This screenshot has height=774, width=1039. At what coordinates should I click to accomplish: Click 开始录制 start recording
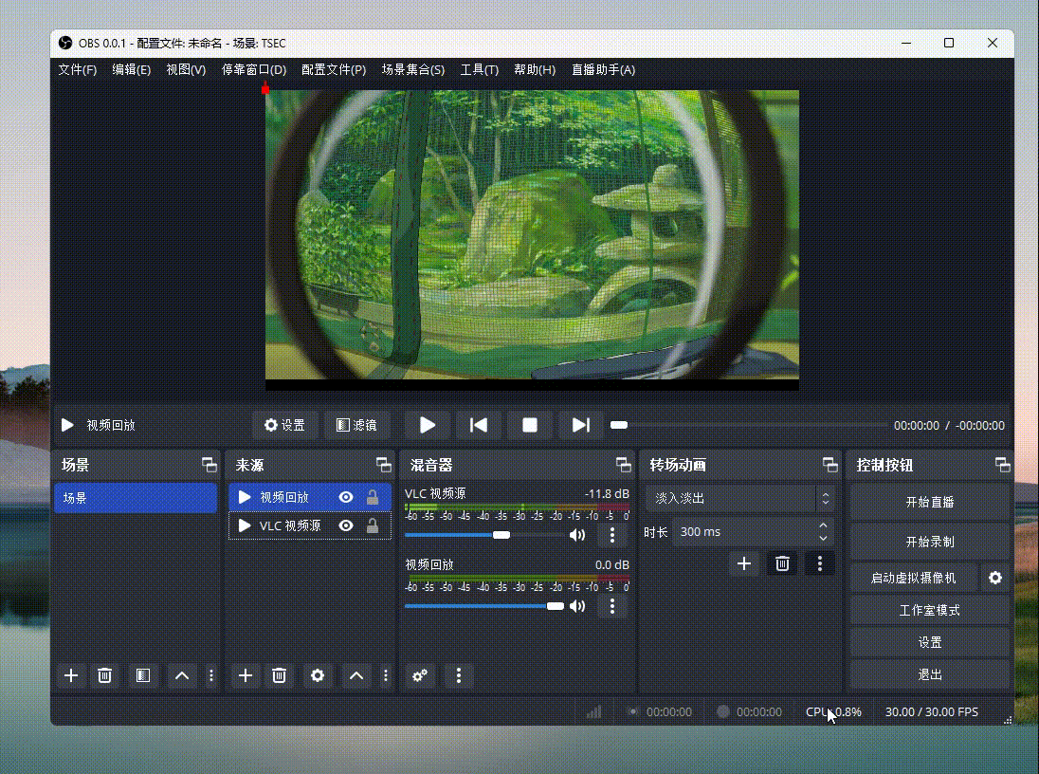click(x=930, y=542)
